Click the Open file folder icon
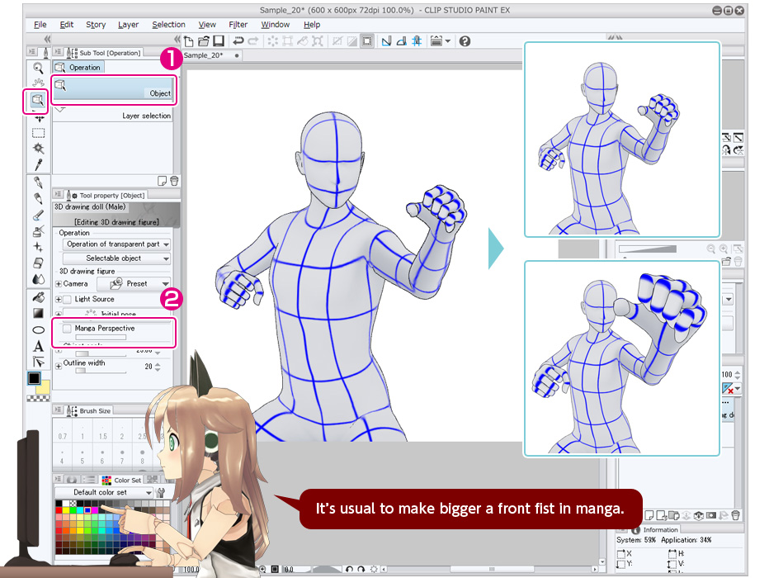Image resolution: width=769 pixels, height=578 pixels. [x=203, y=40]
